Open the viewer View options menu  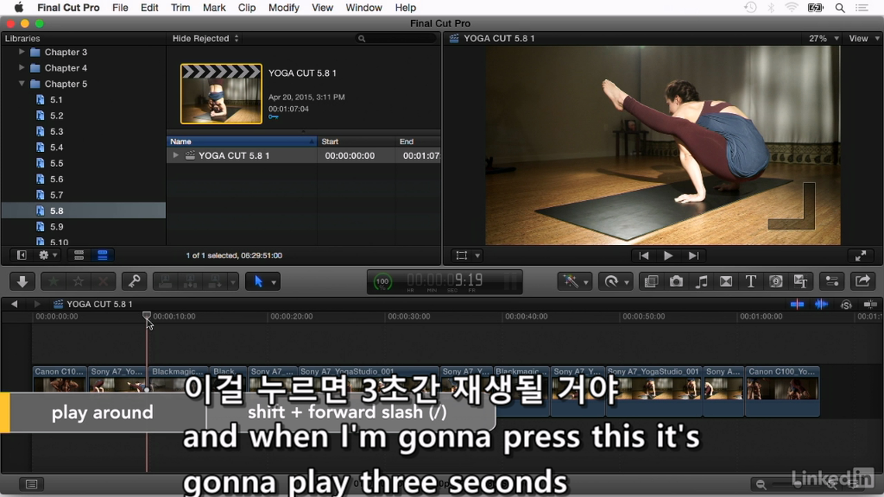[863, 39]
